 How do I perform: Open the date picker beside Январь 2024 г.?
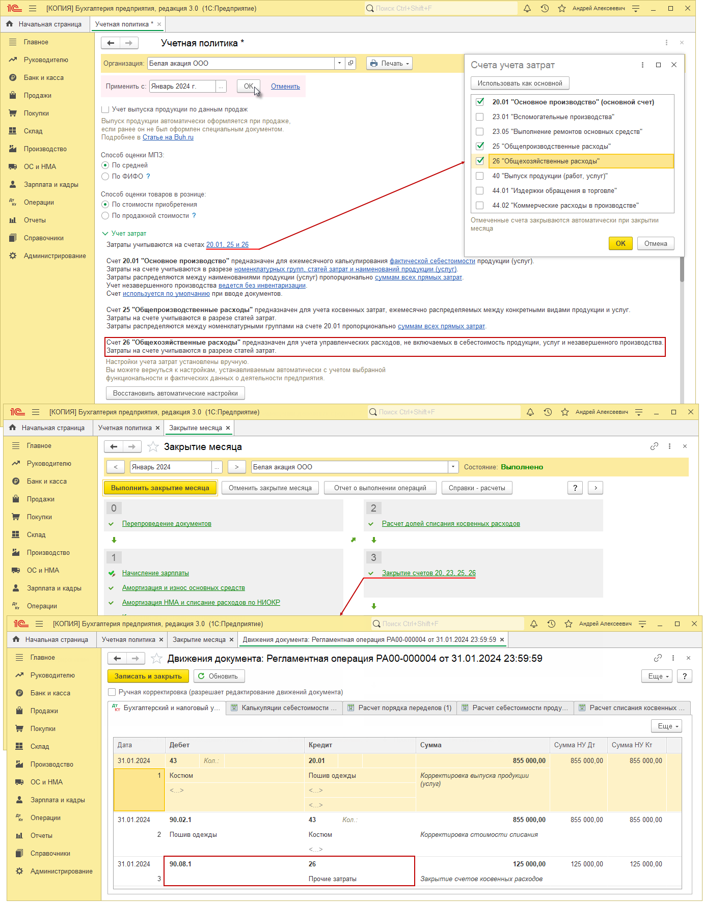[221, 87]
